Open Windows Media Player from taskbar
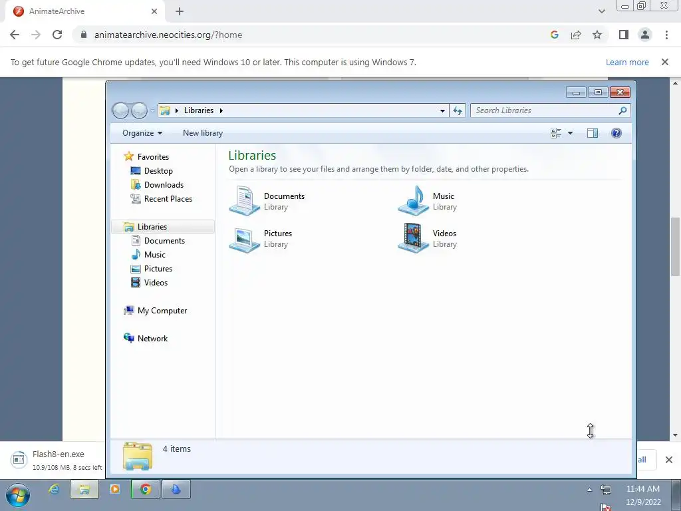 coord(114,490)
